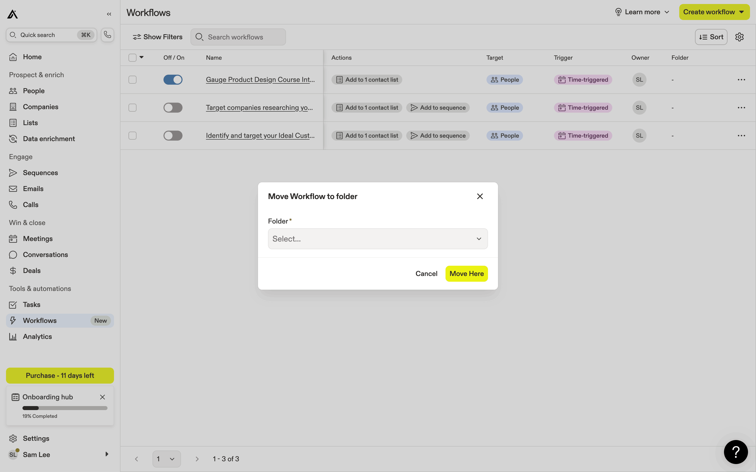Click the Apollo logo icon
The height and width of the screenshot is (472, 756).
pos(12,14)
